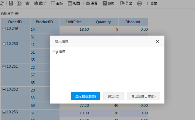Select ProductID cell 33

[40, 98]
